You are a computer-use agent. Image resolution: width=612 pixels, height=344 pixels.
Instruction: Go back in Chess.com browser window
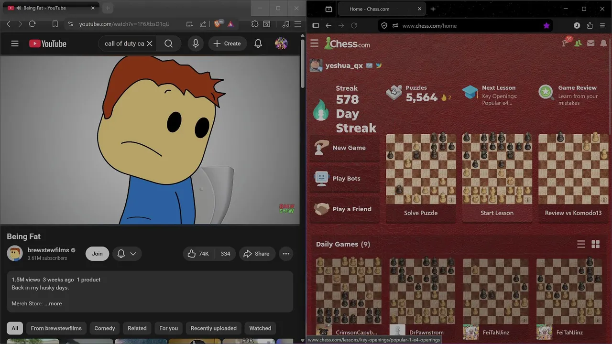click(x=328, y=26)
